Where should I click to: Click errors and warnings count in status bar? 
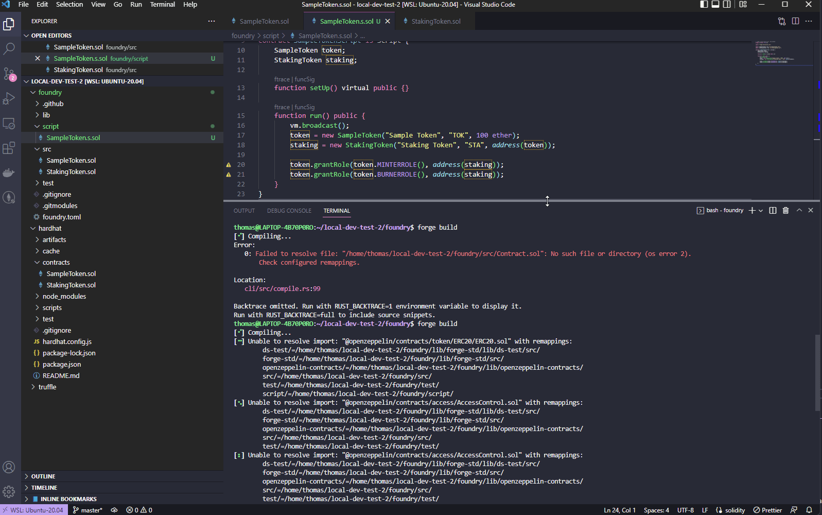pos(139,510)
